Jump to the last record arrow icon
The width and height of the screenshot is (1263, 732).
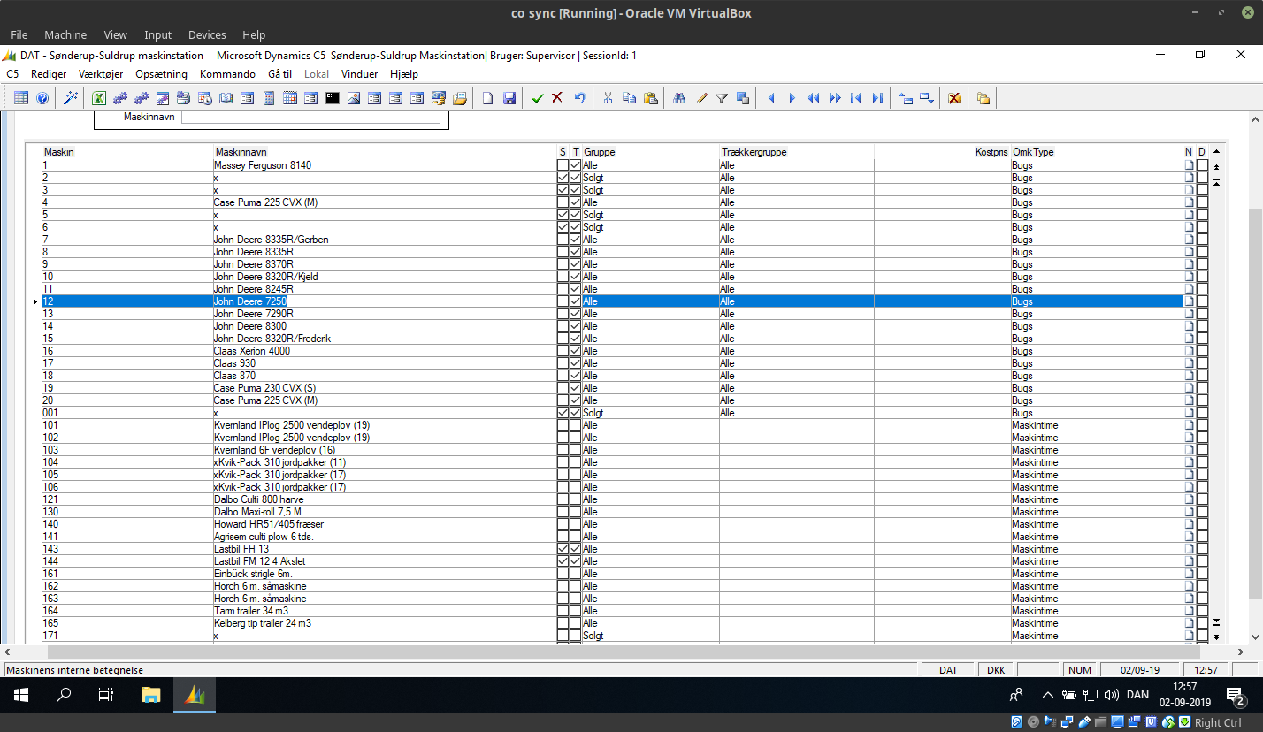877,98
